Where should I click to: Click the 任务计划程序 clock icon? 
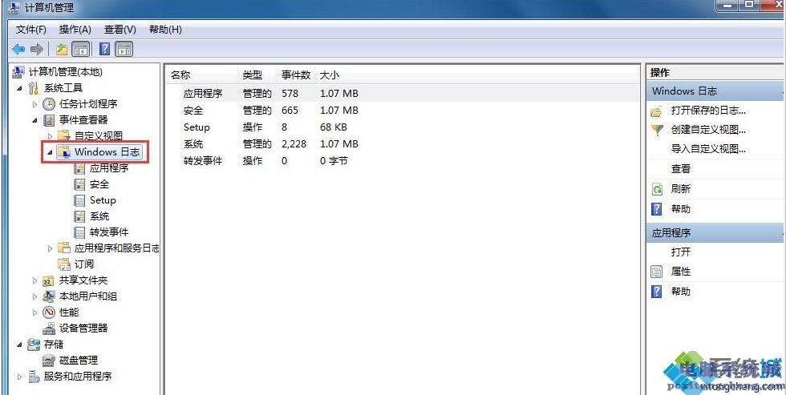(x=49, y=104)
